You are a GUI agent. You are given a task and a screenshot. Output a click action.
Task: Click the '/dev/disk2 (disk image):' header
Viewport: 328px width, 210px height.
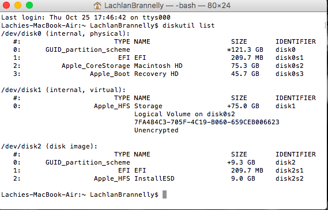50,146
